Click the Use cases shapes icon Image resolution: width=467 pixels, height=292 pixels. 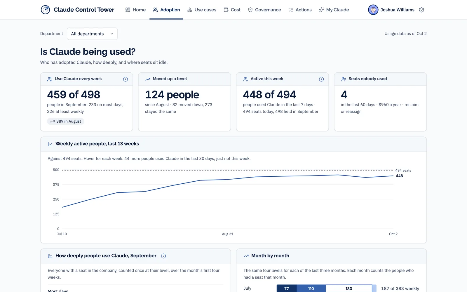point(190,10)
